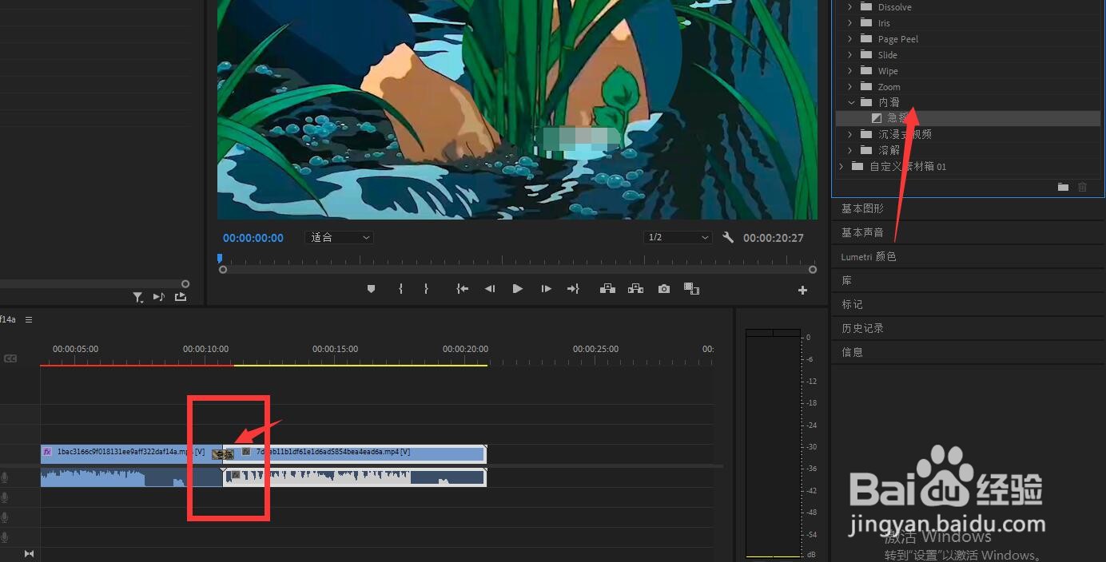Click the Lift button
Viewport: 1106px width, 562px height.
[607, 289]
